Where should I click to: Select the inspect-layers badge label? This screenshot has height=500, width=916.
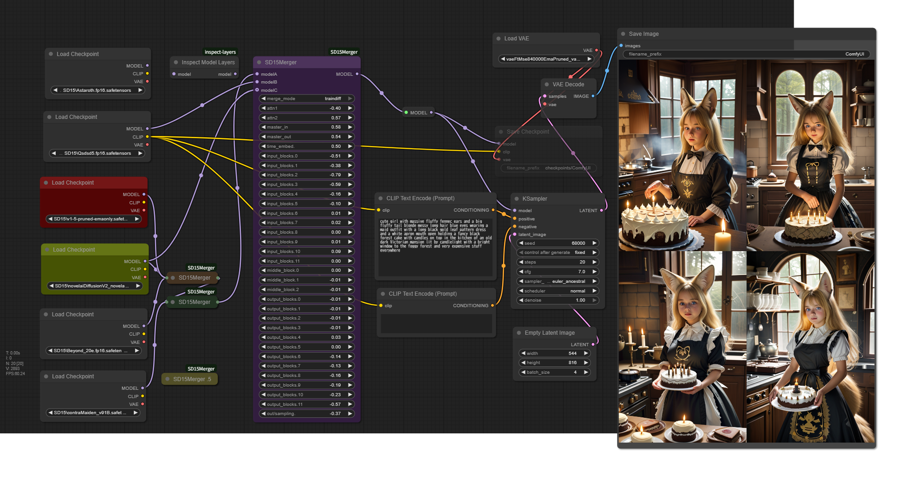coord(220,52)
